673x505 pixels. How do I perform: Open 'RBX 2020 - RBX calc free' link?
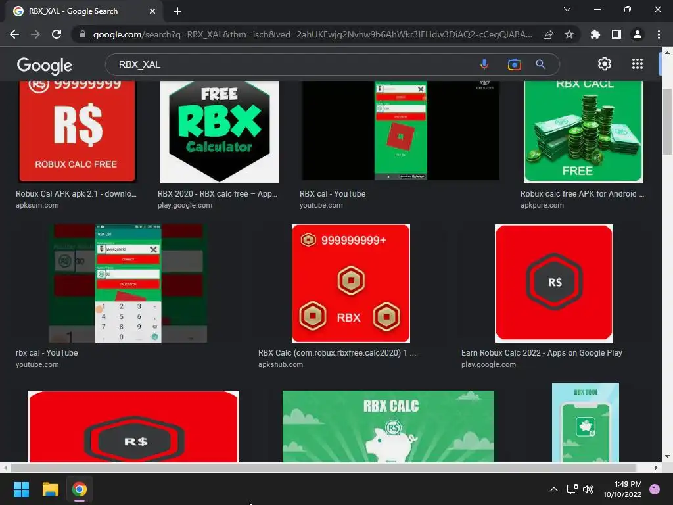coord(217,194)
